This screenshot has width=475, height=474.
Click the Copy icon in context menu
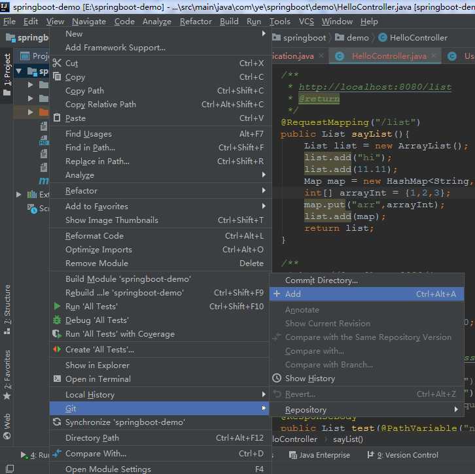point(57,76)
